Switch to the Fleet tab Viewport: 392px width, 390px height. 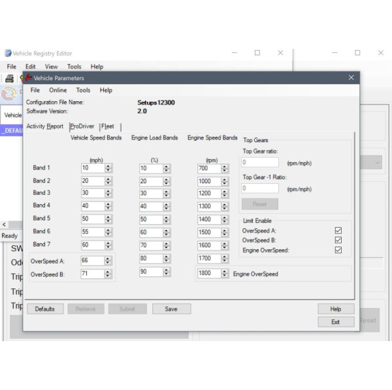[107, 127]
